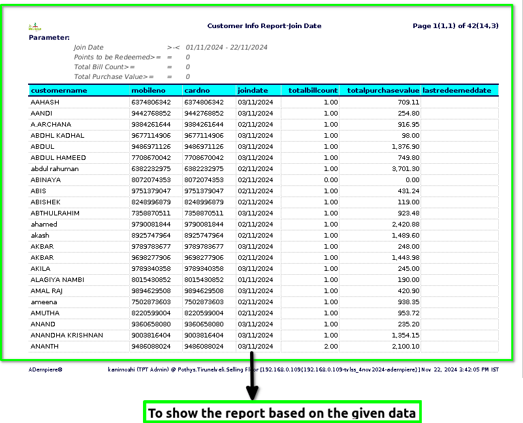
Task: Select 9003816404 in the cardno column
Action: coord(204,336)
